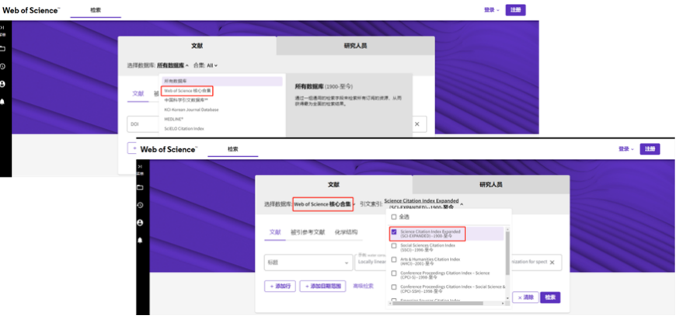Click horizontal scrollbar of citation index list
The height and width of the screenshot is (316, 676).
pos(437,304)
